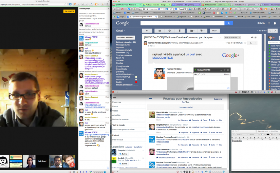Mark Raph Hérédia's tweet as Favori
This screenshot has width=280, height=173.
[204, 120]
